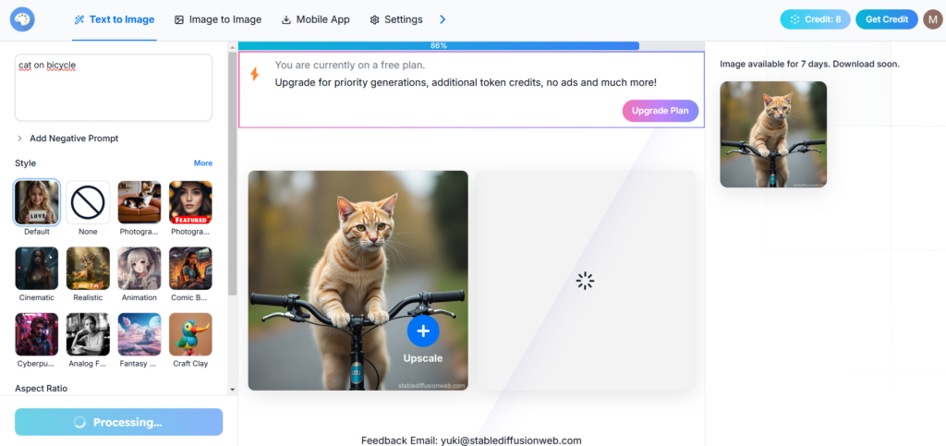Click the Get Credit button

[886, 19]
